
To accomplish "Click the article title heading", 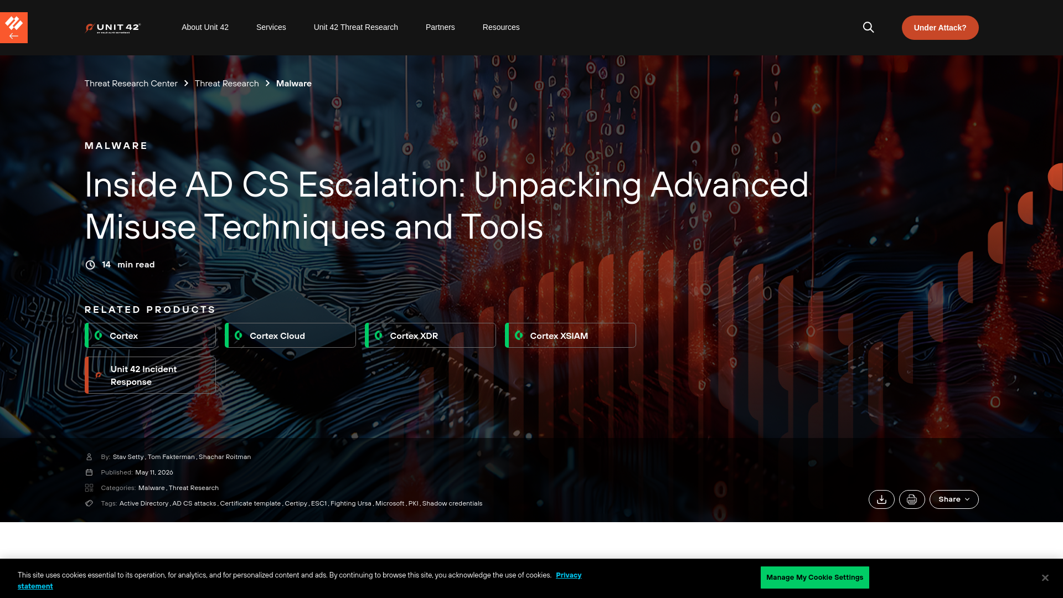I will [x=446, y=205].
